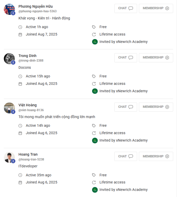
Task: Click the clock icon beside Active 1h ago
Action: click(x=20, y=27)
